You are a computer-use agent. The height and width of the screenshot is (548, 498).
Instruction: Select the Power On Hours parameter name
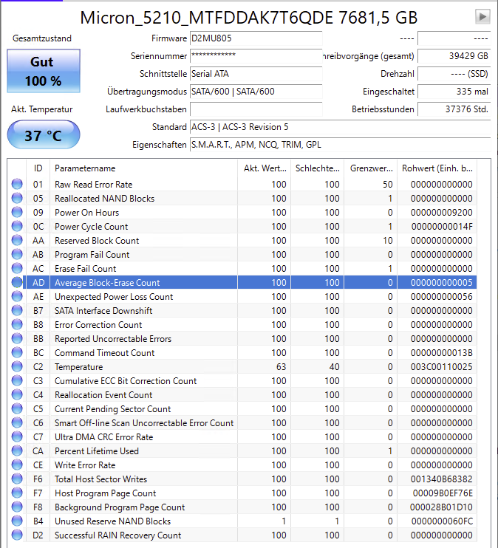86,213
